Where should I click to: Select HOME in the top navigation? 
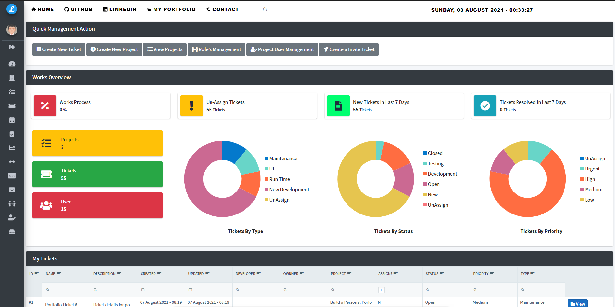pos(43,9)
